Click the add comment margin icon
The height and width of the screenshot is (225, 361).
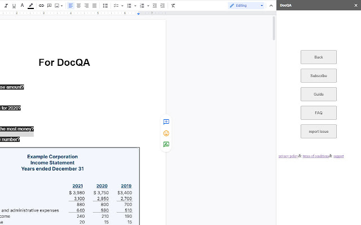tap(166, 121)
